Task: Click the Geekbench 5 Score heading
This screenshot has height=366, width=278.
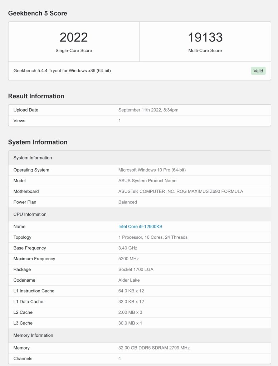Action: (38, 13)
